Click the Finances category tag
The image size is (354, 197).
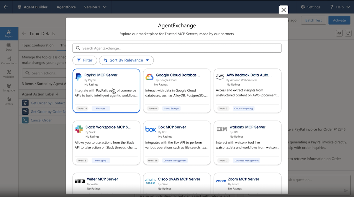101,108
